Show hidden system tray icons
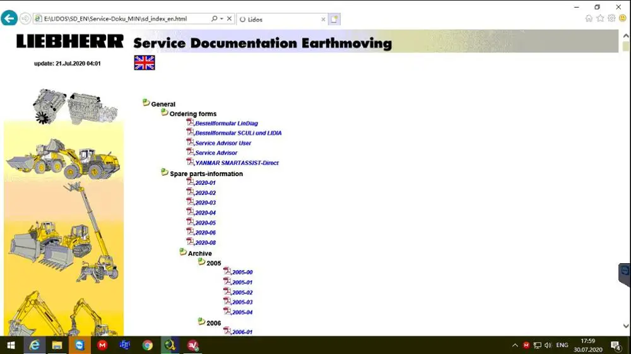 (x=515, y=345)
